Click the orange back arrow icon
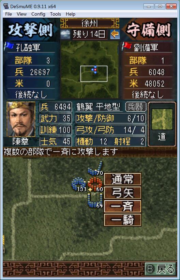180x280 pixels. (115, 34)
